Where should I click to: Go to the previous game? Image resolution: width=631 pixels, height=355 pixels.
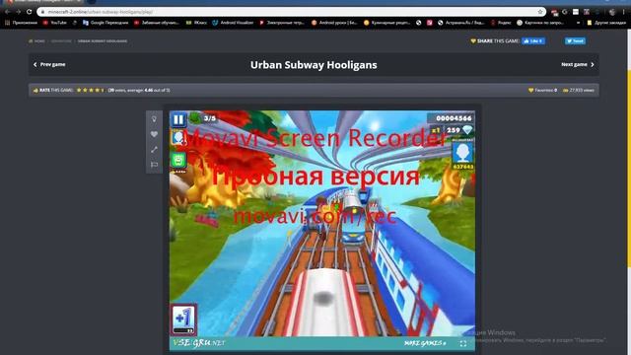click(49, 64)
